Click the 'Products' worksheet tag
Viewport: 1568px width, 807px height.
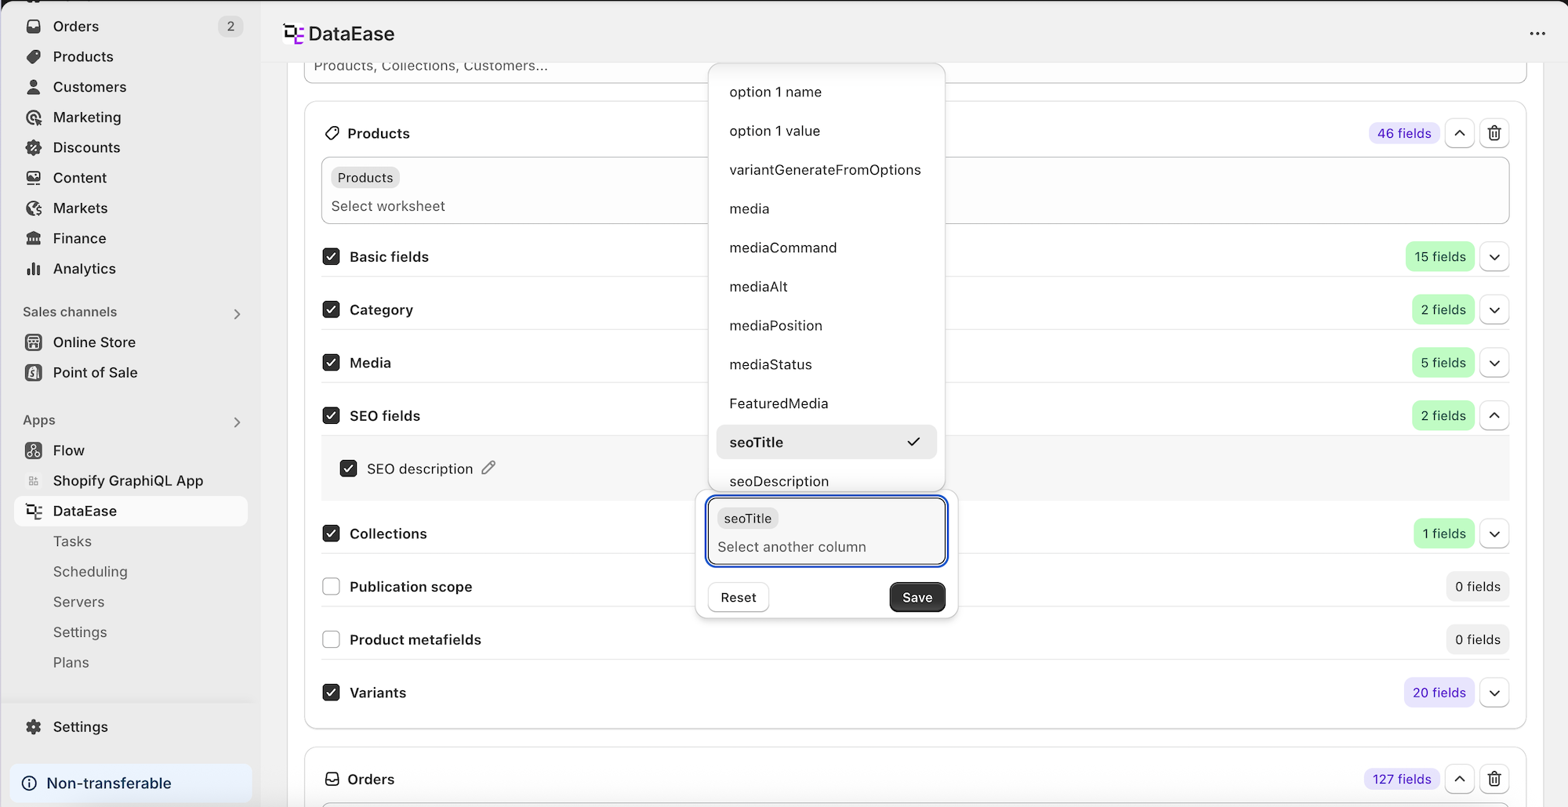365,178
